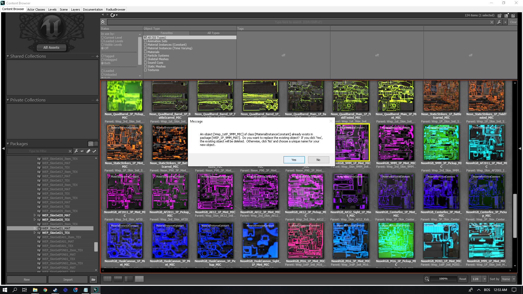Click the checkmark icon in Packages toolbar
This screenshot has height=294, width=523.
click(94, 151)
